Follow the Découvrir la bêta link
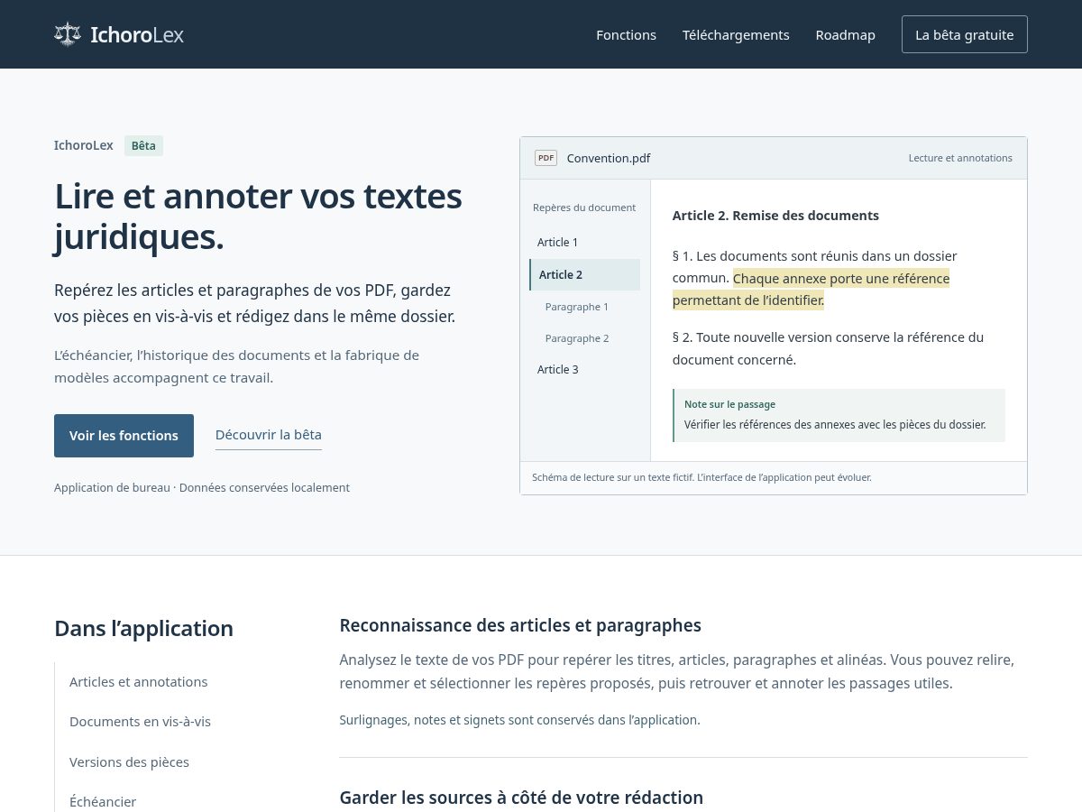This screenshot has width=1082, height=812. (x=269, y=435)
